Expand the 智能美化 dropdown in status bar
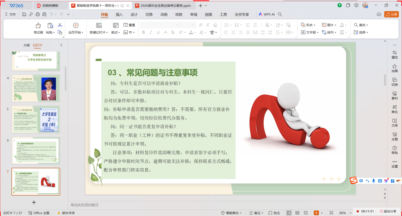402x216 pixels. click(241, 213)
